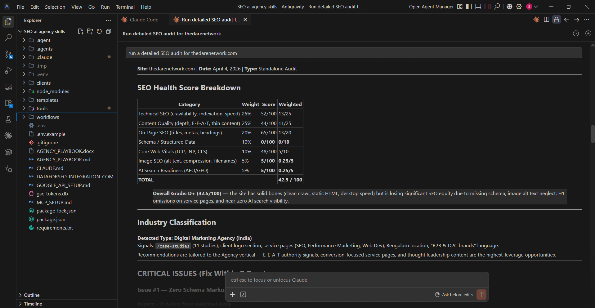Toggle the editor group lock
595x308 pixels.
click(x=557, y=20)
